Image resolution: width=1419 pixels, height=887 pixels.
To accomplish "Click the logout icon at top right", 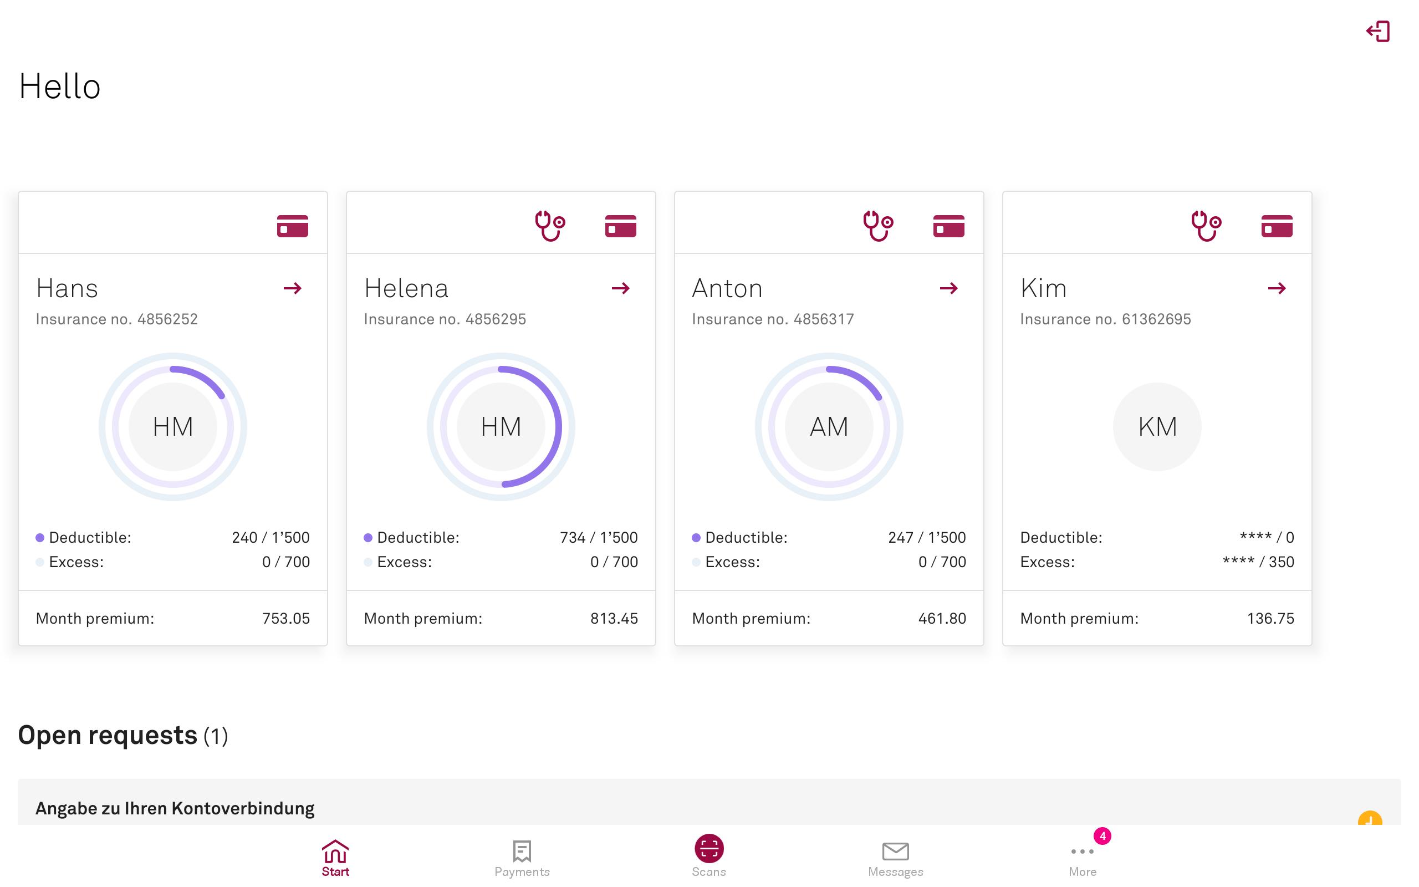I will point(1377,32).
